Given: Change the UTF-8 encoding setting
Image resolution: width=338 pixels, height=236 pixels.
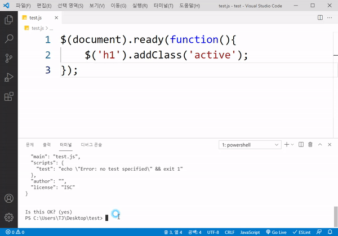Looking at the screenshot, I should 213,232.
